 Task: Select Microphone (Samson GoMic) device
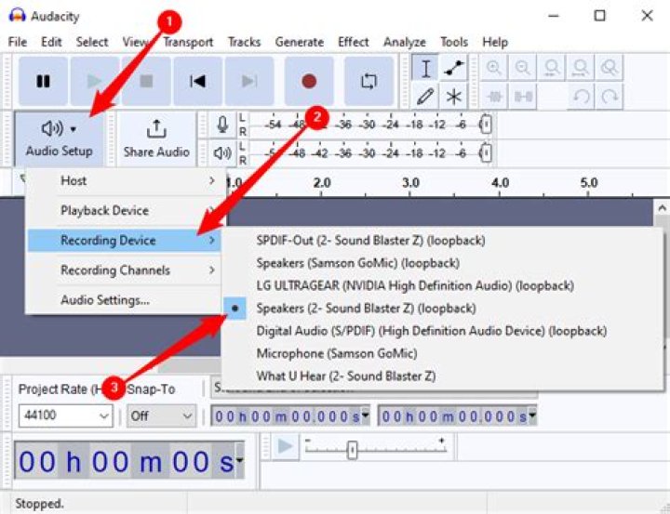point(442,353)
